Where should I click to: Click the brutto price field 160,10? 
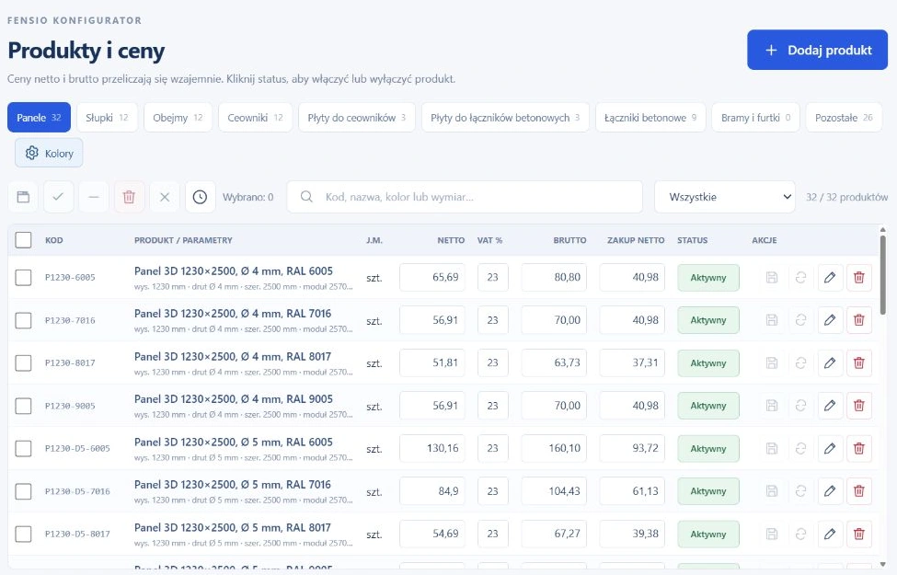click(x=554, y=449)
